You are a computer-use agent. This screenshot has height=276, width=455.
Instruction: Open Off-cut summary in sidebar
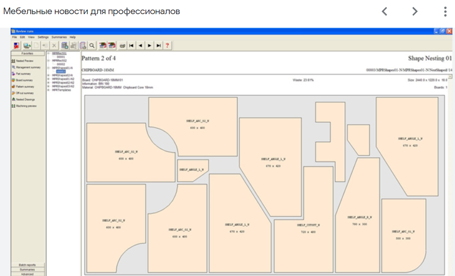coord(23,93)
